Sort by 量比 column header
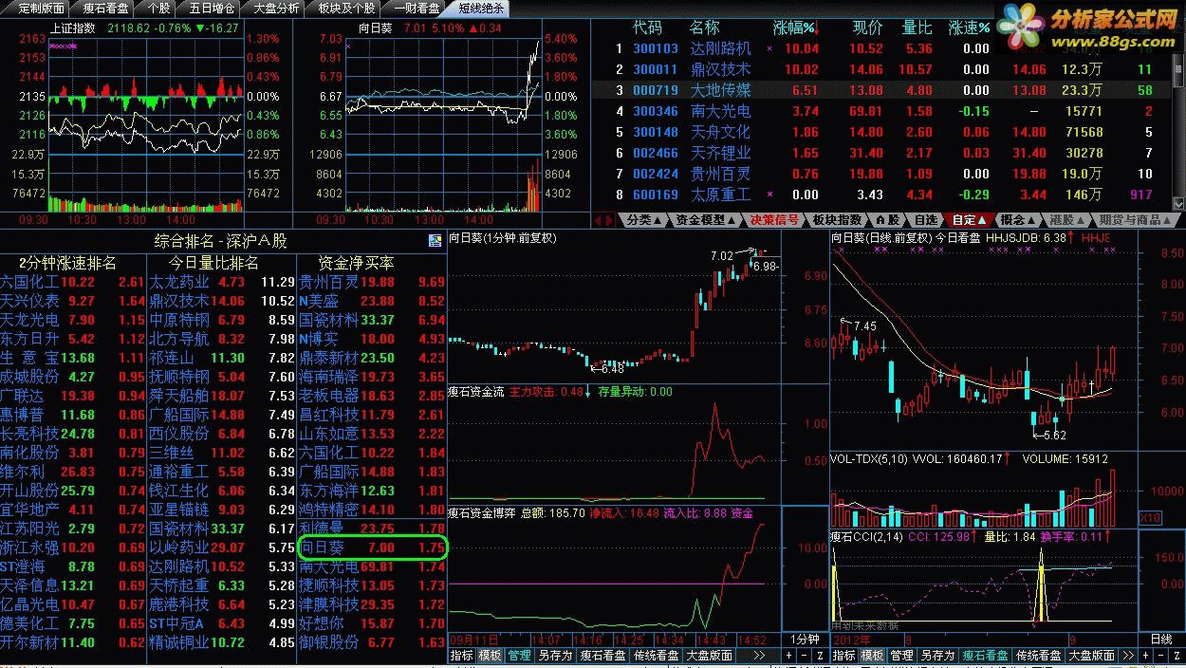Image resolution: width=1186 pixels, height=668 pixels. [917, 28]
